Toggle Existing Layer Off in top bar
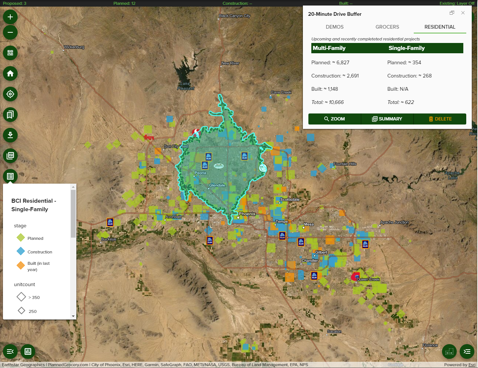 click(457, 3)
